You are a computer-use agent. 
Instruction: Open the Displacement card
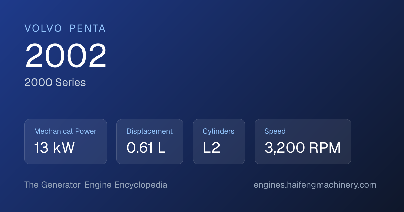[x=150, y=142]
